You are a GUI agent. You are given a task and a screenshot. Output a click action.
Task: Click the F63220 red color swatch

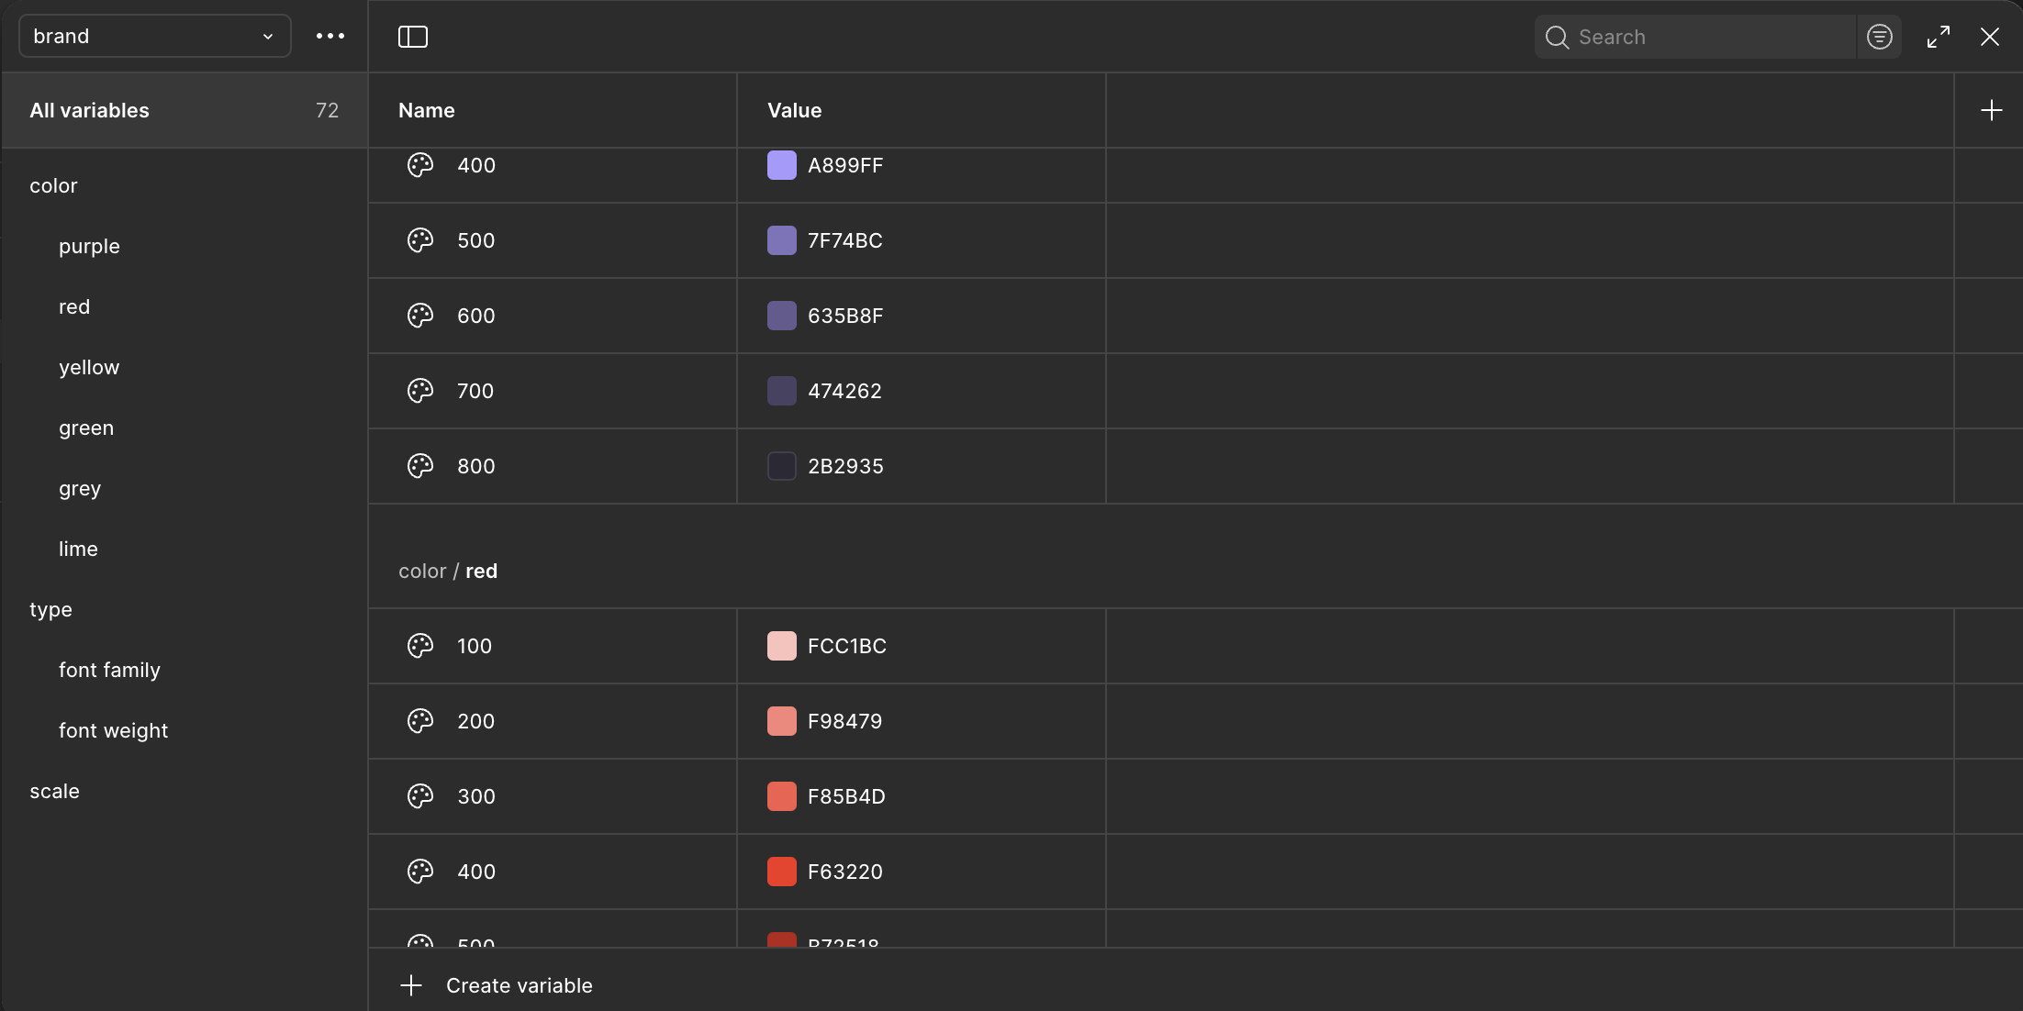click(782, 872)
